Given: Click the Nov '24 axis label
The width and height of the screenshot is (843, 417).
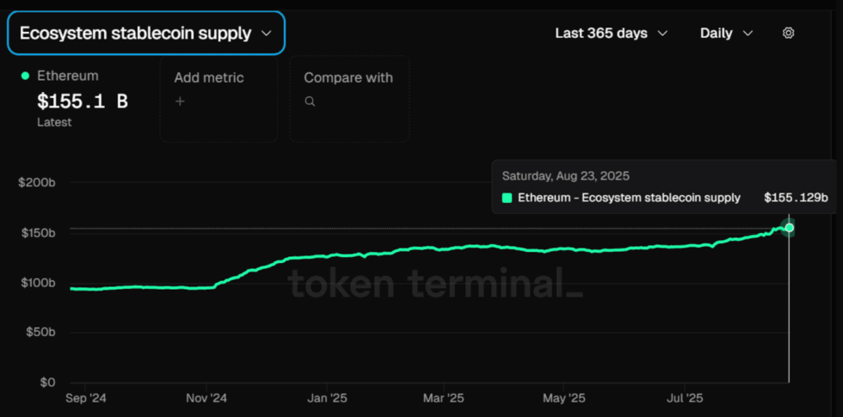Looking at the screenshot, I should (207, 399).
